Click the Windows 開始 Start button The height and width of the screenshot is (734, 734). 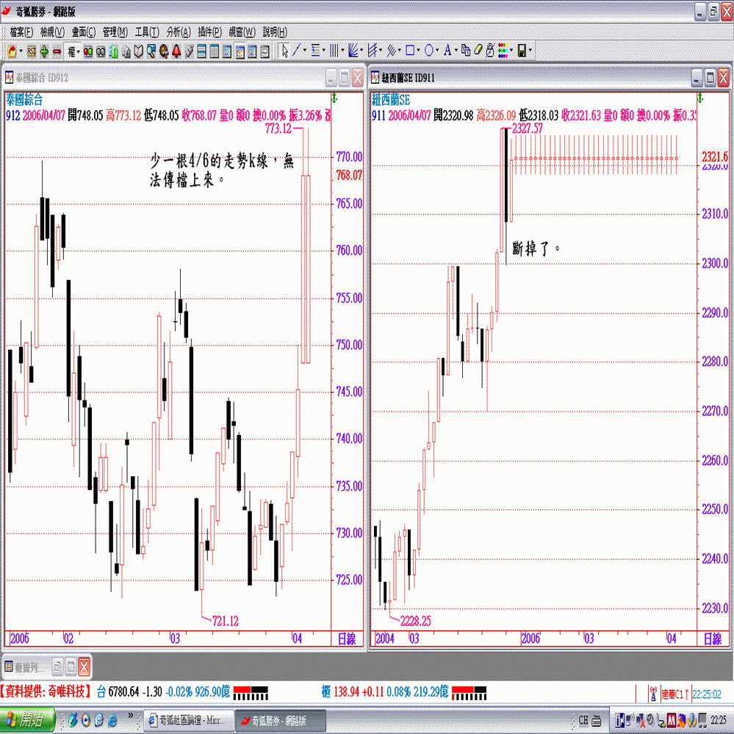(27, 719)
